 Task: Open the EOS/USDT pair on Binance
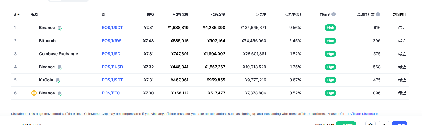(x=112, y=28)
